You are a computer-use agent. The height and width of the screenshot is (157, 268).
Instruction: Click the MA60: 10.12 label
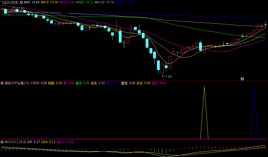pos(85,2)
